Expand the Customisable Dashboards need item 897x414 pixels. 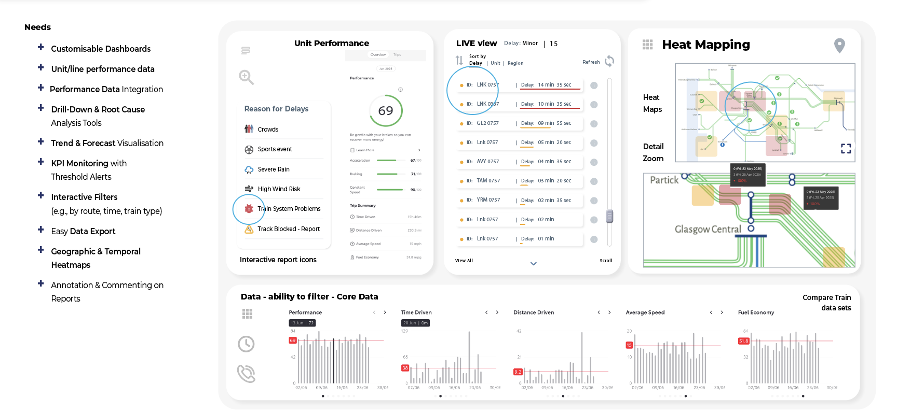[40, 47]
